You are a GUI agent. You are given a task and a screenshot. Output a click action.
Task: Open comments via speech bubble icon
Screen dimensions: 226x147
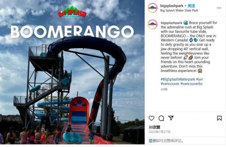(x=161, y=118)
